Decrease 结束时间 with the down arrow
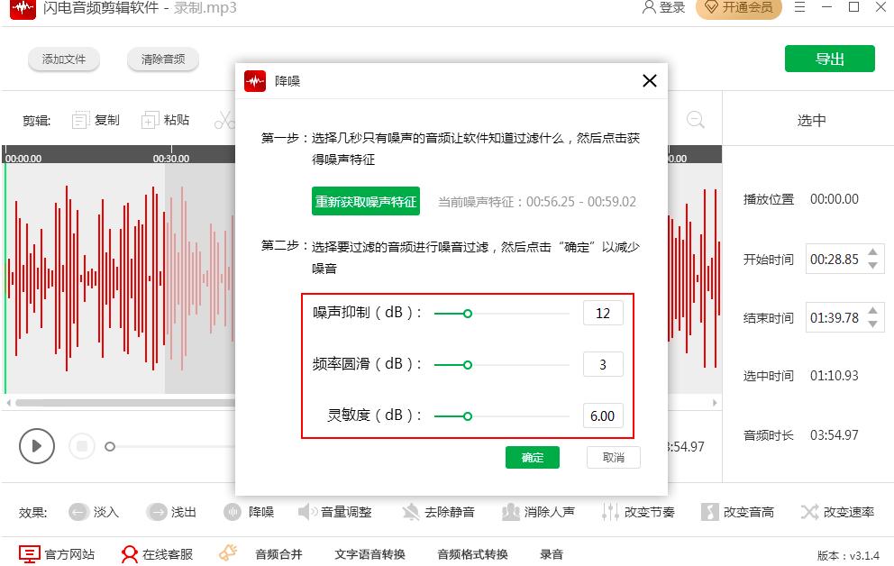Image resolution: width=894 pixels, height=566 pixels. 872,324
